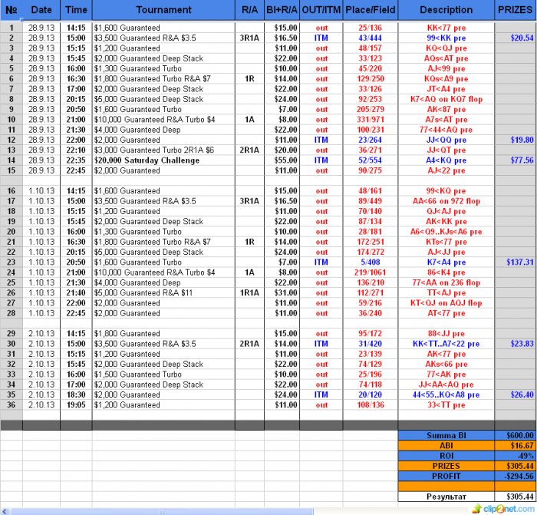This screenshot has width=537, height=515.
Task: Select the Summa BI label cell
Action: (x=446, y=435)
